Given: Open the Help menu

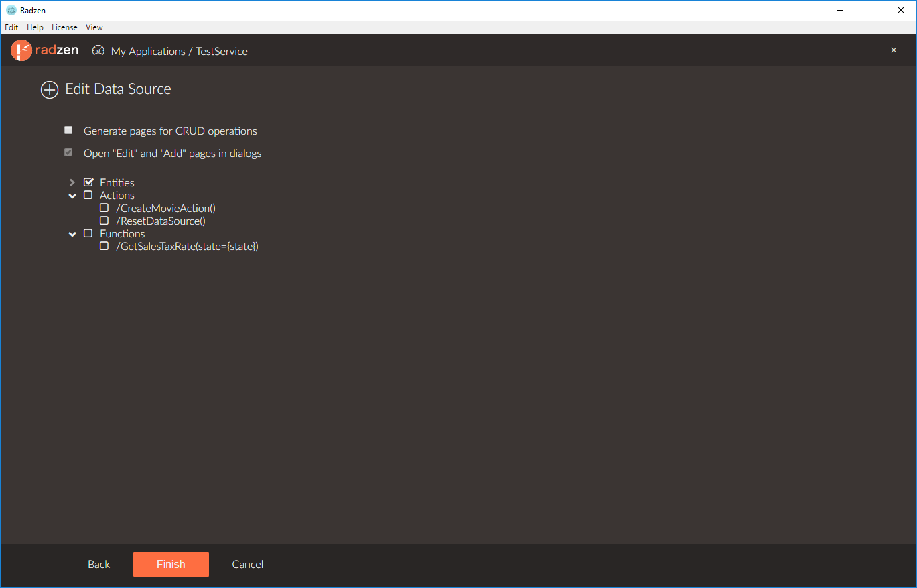Looking at the screenshot, I should coord(35,27).
